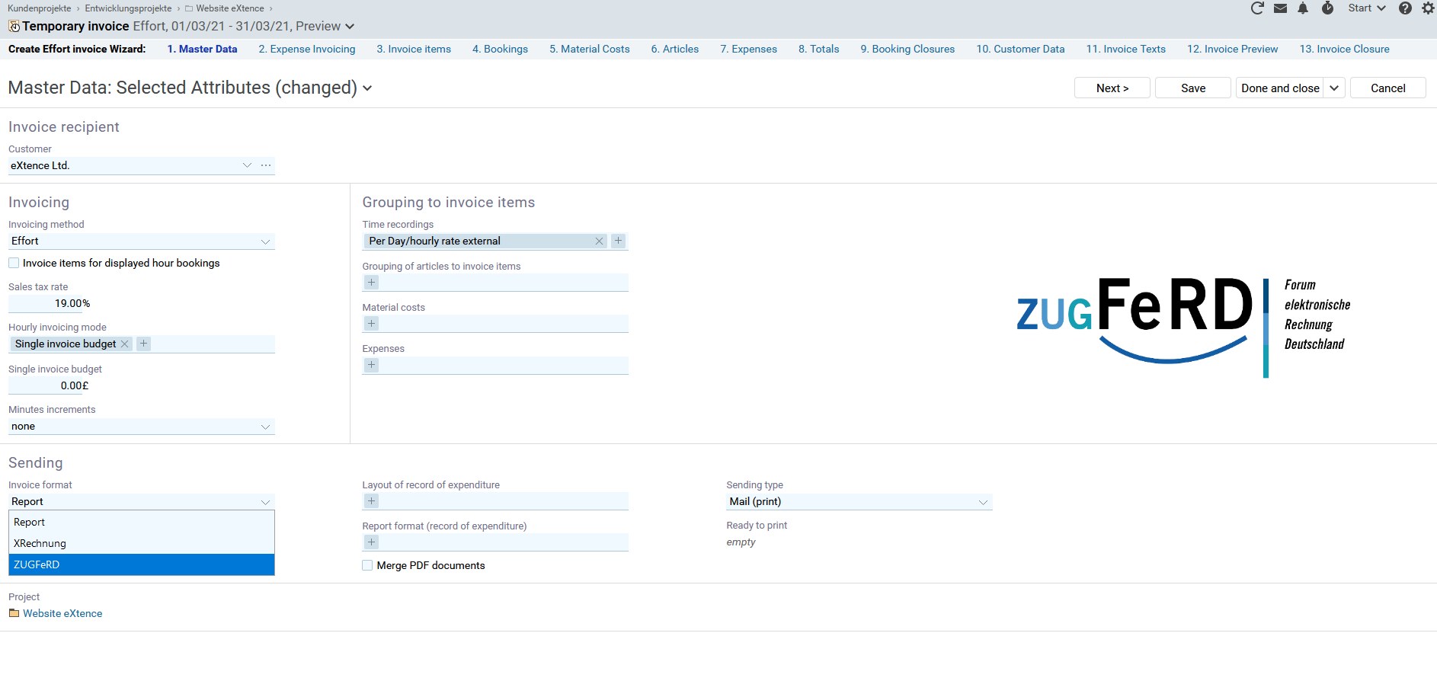
Task: Go to step 8. Totals
Action: 819,49
